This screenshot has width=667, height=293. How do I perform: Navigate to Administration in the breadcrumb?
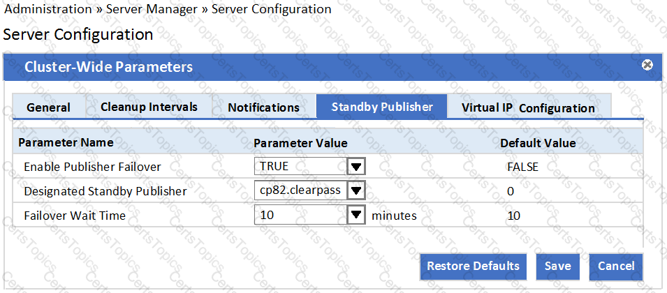click(48, 9)
